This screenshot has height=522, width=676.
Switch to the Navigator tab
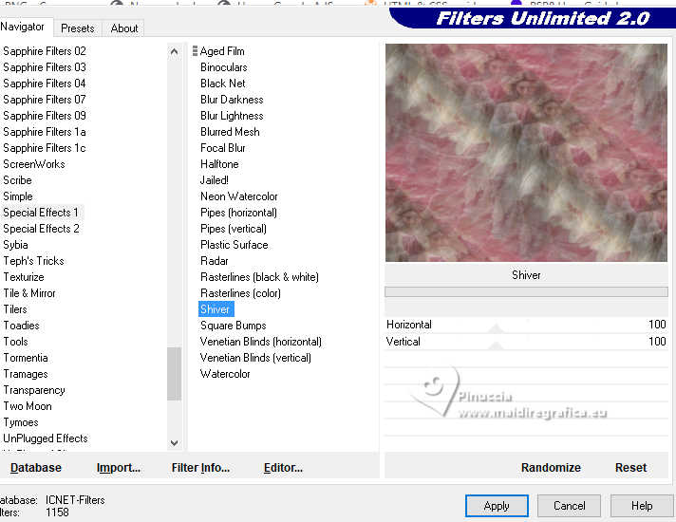(x=24, y=27)
